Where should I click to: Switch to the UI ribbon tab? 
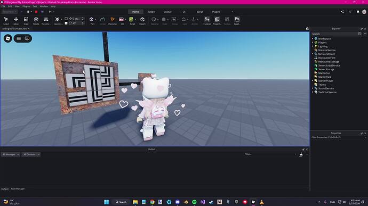[184, 12]
